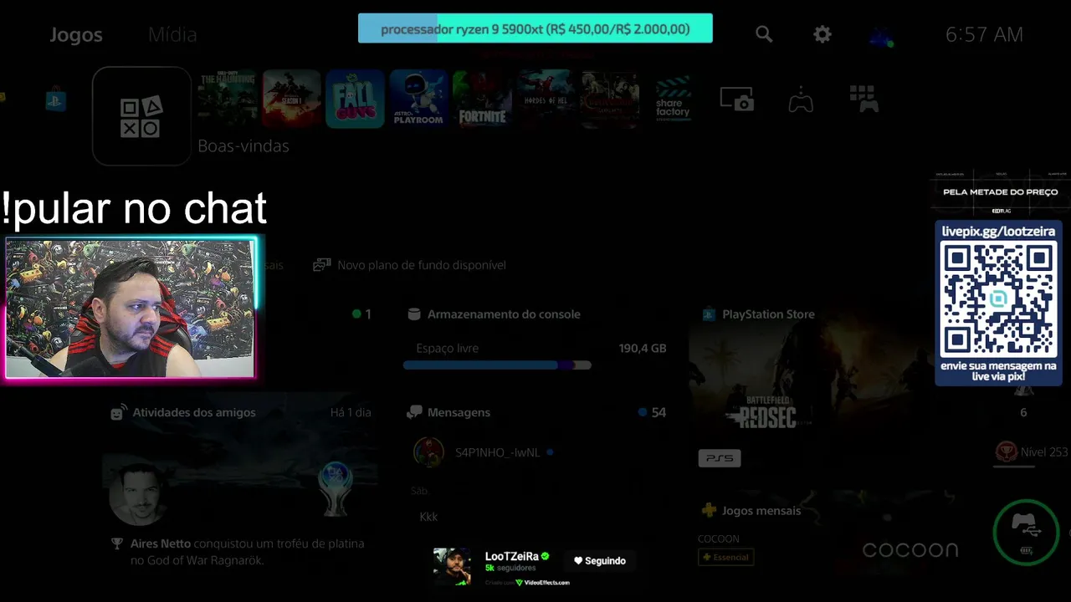Open the PlayStation Store icon in the game row
Image resolution: width=1071 pixels, height=602 pixels.
56,101
